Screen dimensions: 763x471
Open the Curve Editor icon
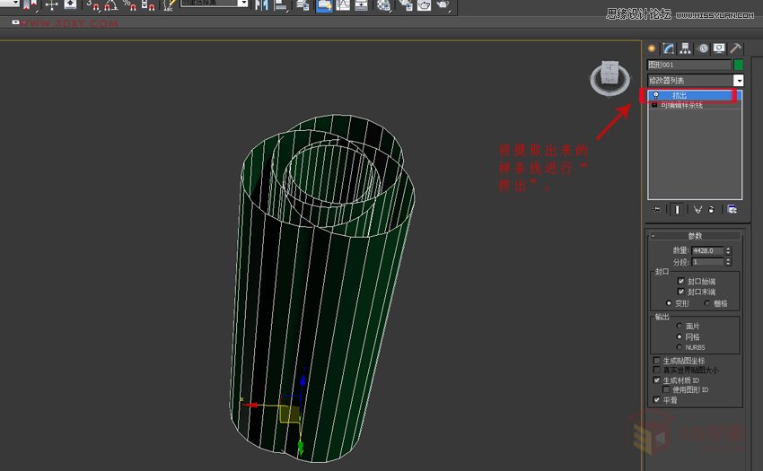[343, 4]
